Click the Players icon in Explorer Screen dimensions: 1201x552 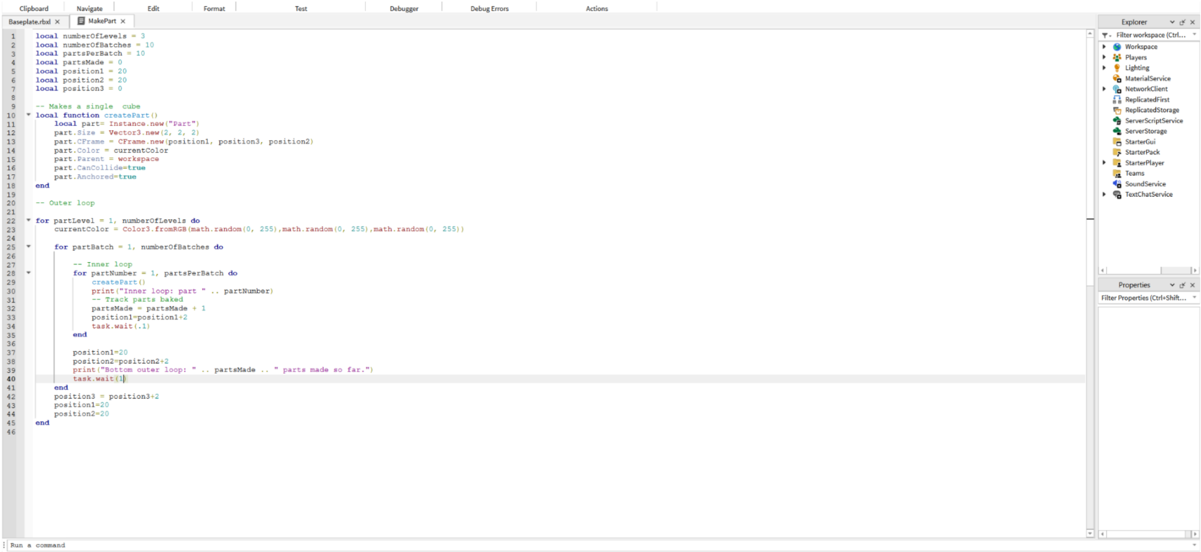pos(1117,57)
